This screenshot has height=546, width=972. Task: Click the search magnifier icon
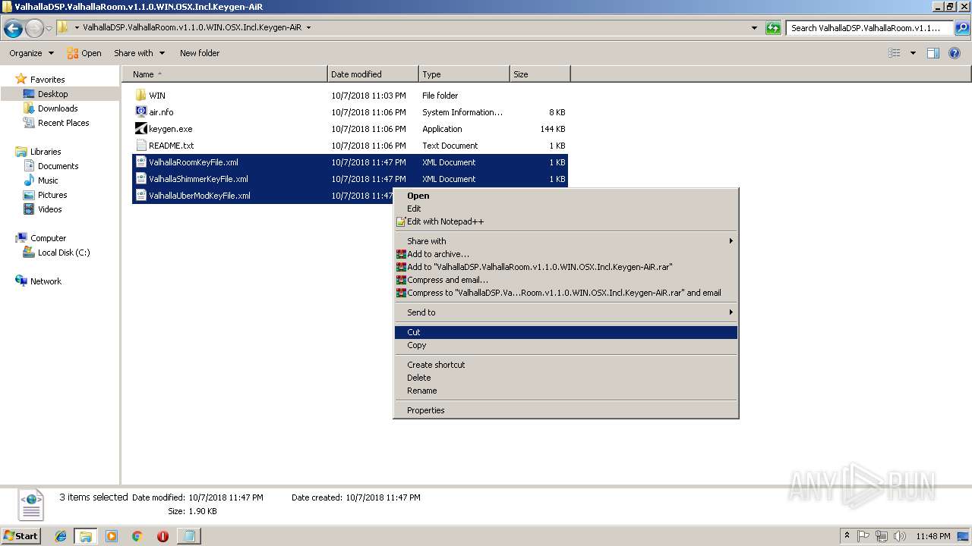pos(961,28)
